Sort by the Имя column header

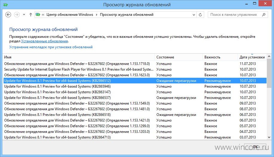coord(78,57)
